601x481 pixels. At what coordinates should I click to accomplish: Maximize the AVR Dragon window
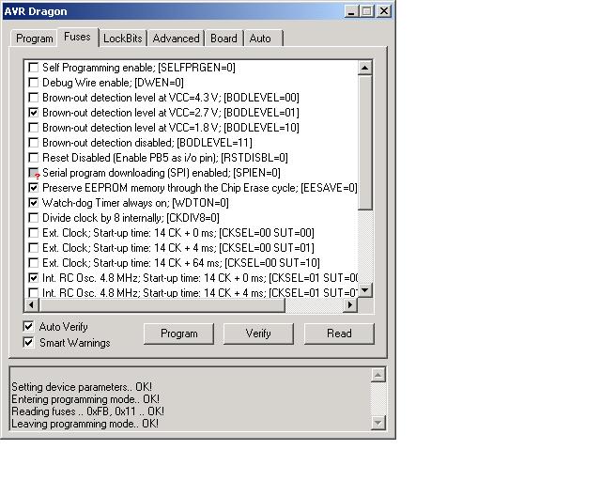(367, 11)
